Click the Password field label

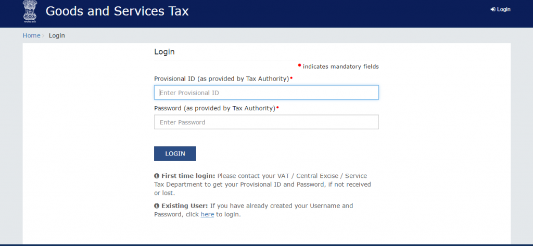click(x=214, y=108)
